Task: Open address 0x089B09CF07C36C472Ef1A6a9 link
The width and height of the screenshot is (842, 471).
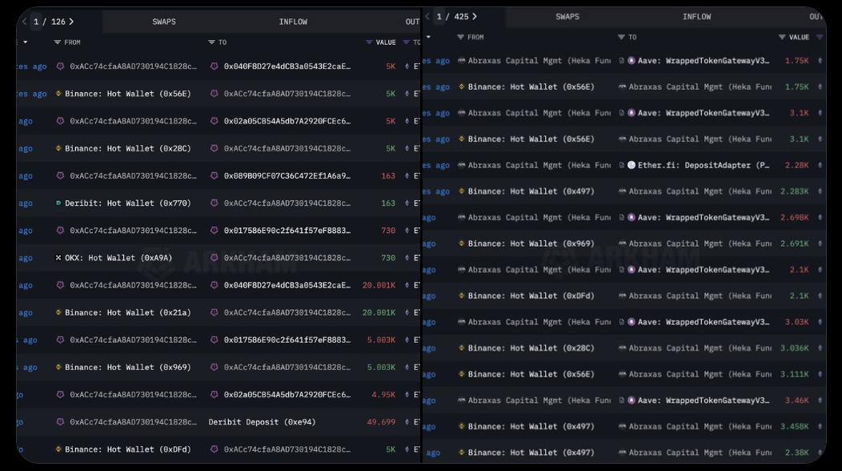Action: 287,175
